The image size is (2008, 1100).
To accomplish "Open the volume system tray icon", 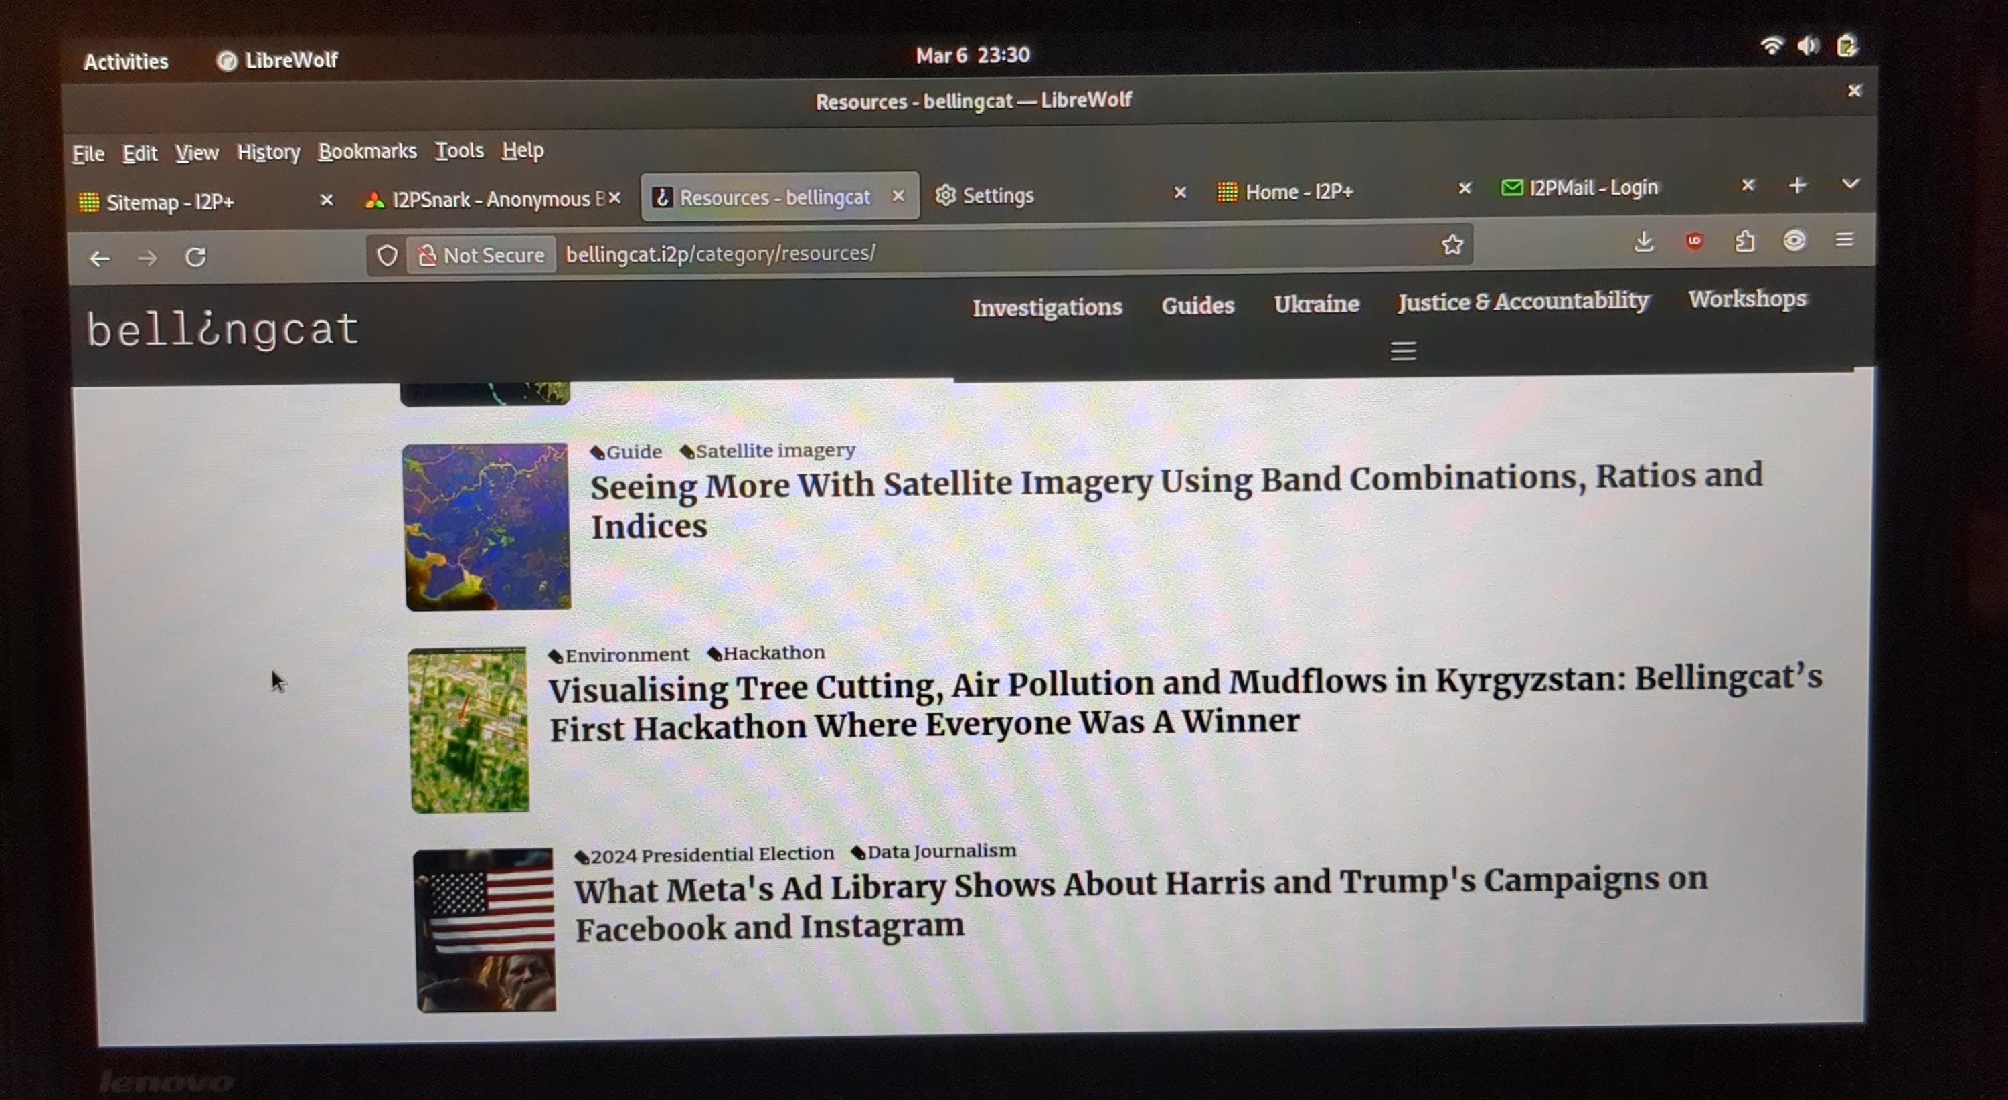I will point(1809,46).
